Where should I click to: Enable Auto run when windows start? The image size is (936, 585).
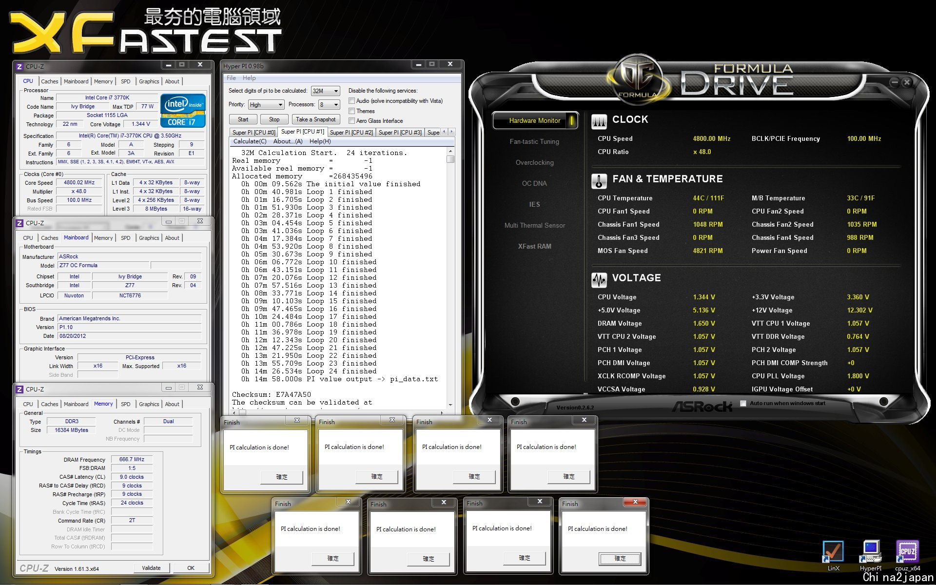pyautogui.click(x=743, y=403)
